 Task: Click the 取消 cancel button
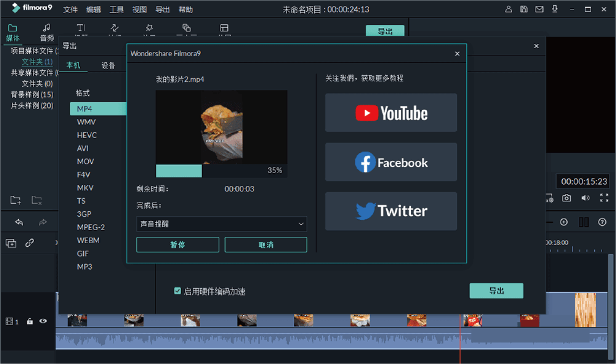tap(266, 245)
